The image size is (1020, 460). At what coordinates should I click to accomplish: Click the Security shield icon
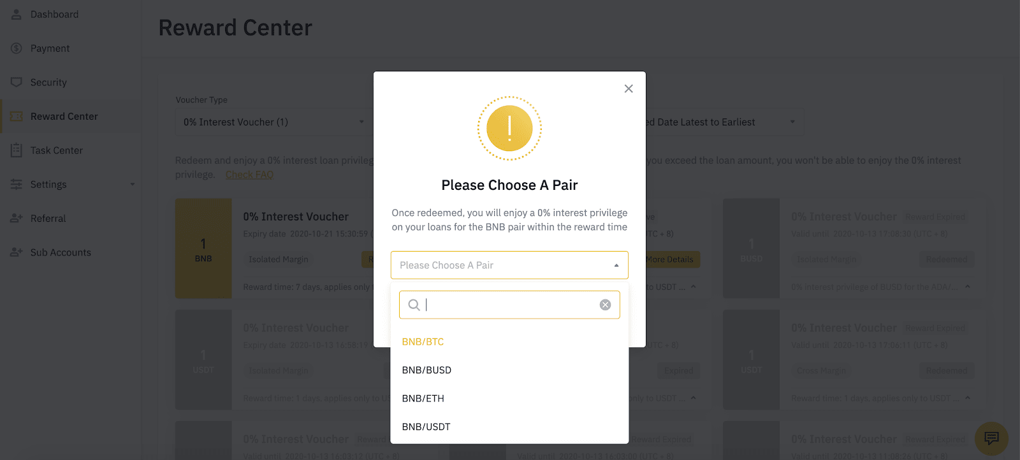pyautogui.click(x=17, y=82)
